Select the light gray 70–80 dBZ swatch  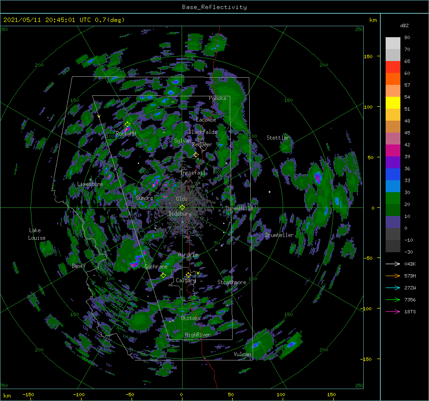[393, 43]
